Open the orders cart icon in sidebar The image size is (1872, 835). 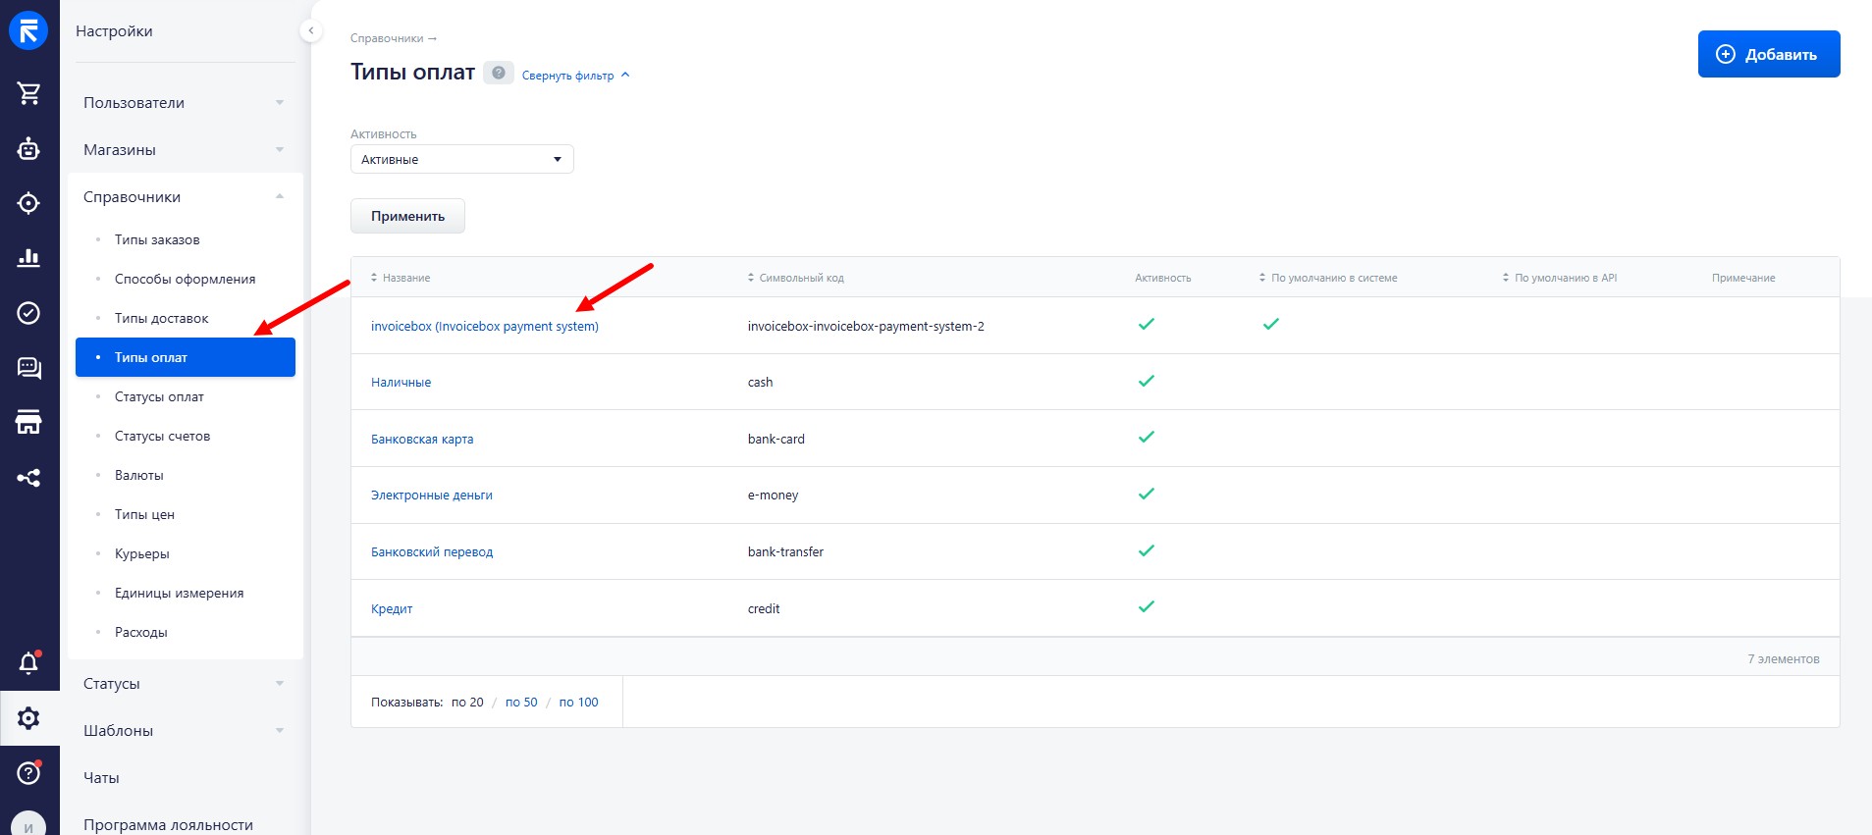(28, 93)
